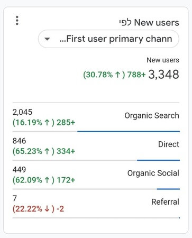The height and width of the screenshot is (238, 192).
Task: Click the Direct channel blue bar
Action: pos(158,160)
